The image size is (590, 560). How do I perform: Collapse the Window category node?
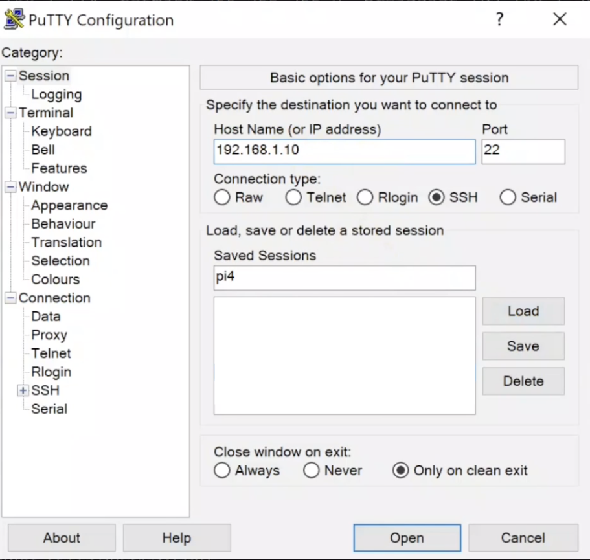10,187
